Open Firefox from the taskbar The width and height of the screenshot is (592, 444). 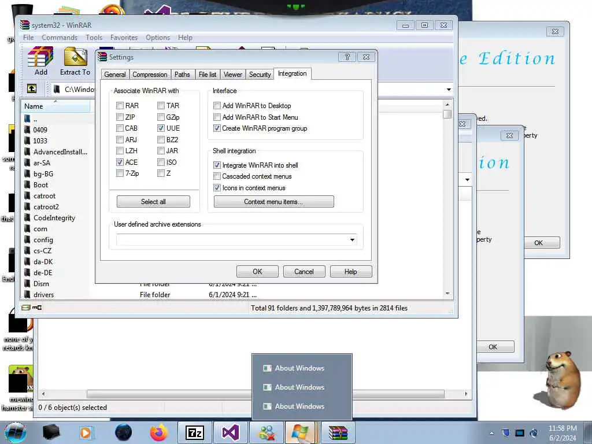[x=159, y=432]
